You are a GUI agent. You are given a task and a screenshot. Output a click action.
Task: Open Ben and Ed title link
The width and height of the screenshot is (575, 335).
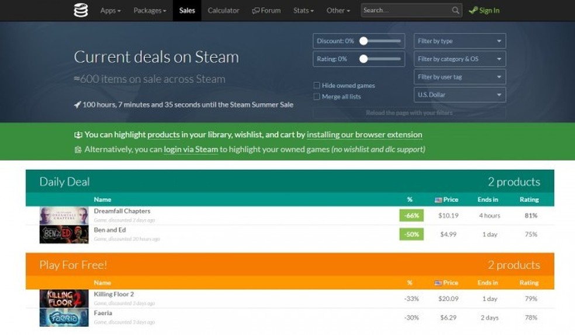pyautogui.click(x=110, y=230)
